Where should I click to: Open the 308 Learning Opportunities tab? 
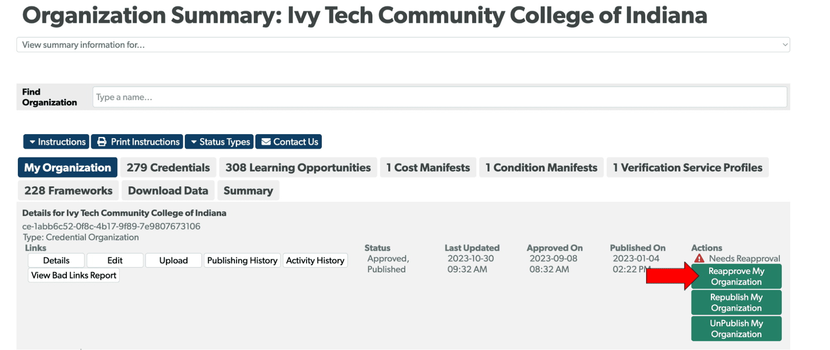tap(298, 168)
